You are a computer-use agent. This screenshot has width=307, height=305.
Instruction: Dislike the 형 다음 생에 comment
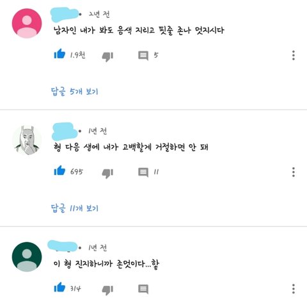[x=107, y=173]
